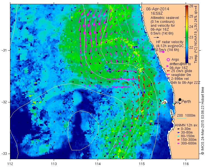Click the 06-Apr-2014 date label
This screenshot has width=206, height=167.
pyautogui.click(x=158, y=9)
